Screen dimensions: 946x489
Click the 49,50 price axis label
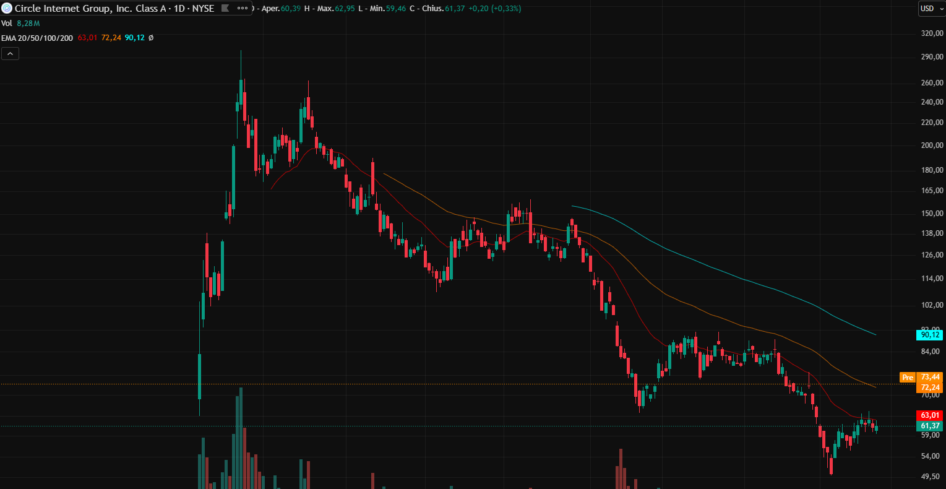(932, 477)
